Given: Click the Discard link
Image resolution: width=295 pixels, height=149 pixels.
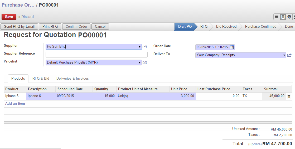Looking at the screenshot, I should click(x=27, y=17).
